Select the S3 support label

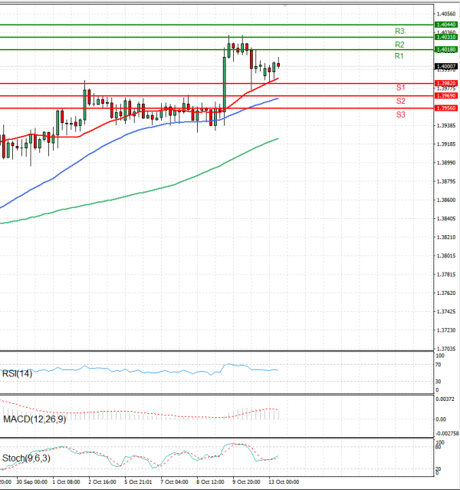401,114
